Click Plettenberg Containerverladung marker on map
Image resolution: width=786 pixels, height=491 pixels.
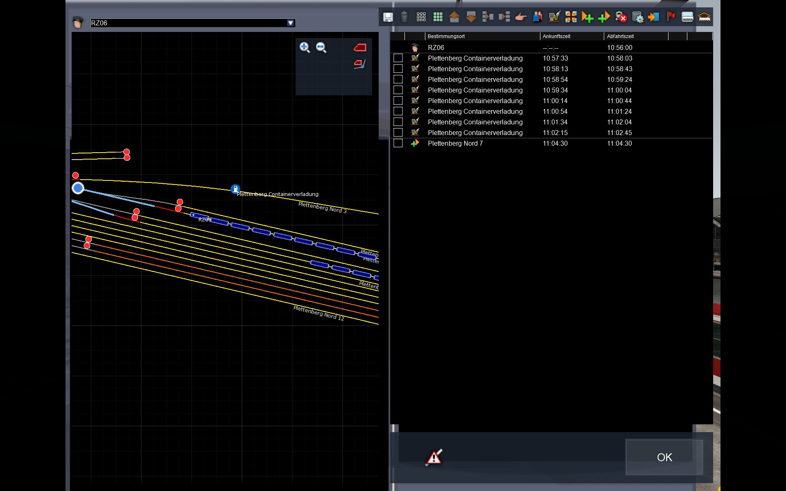235,189
